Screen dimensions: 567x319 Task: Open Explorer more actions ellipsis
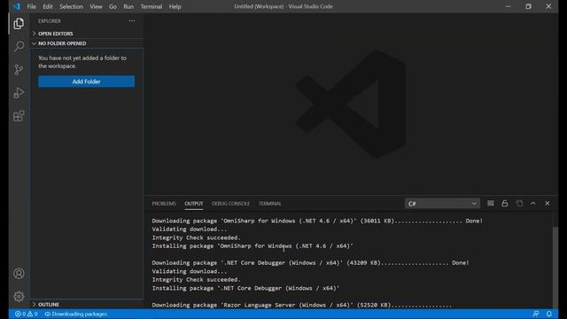click(x=132, y=21)
